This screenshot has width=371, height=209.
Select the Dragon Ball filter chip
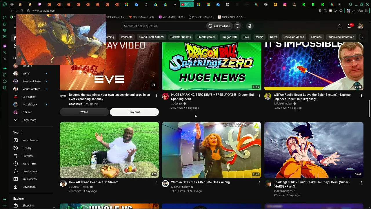[229, 37]
